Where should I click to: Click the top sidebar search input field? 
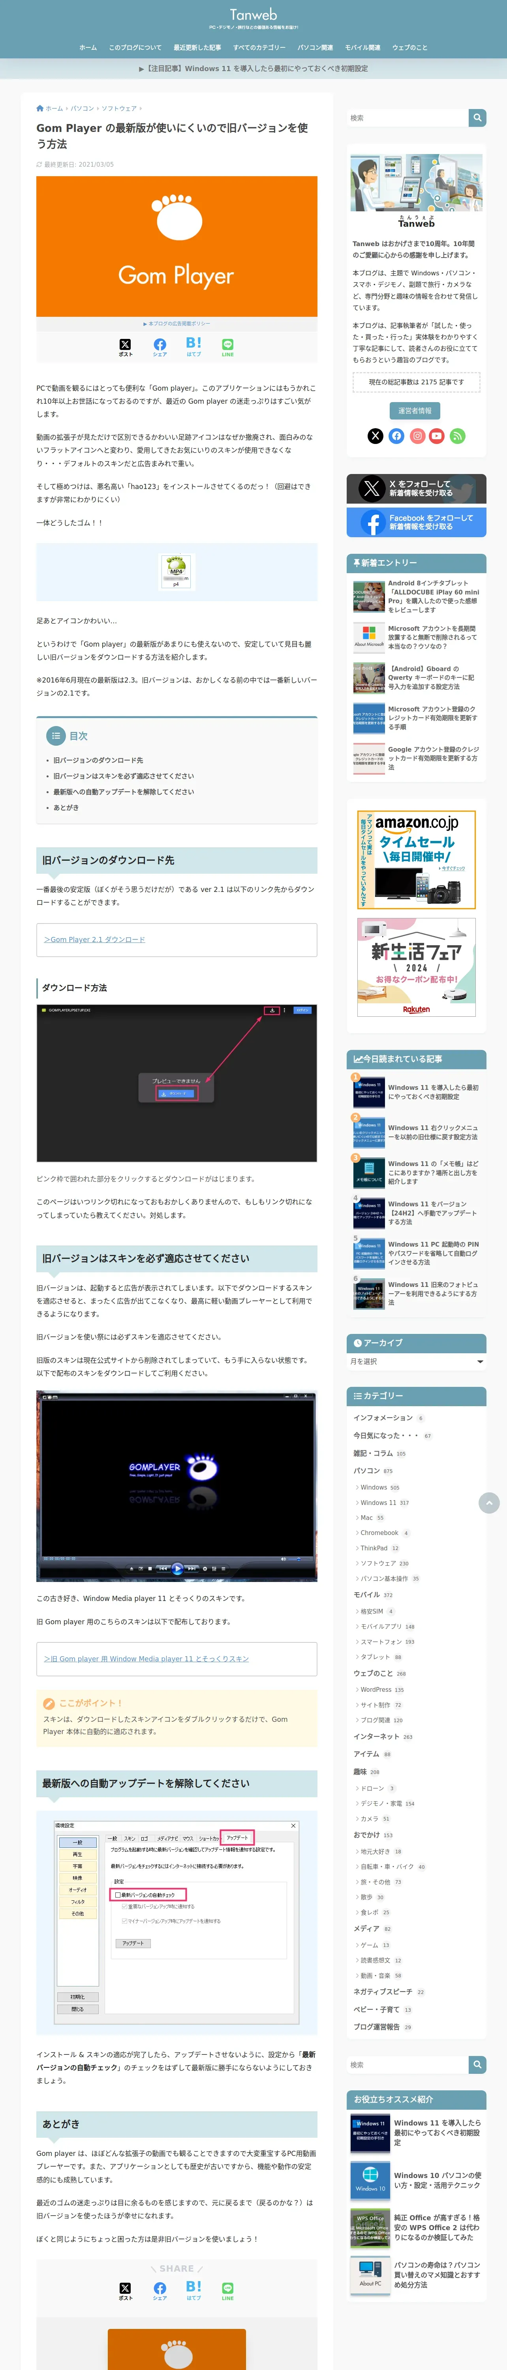pyautogui.click(x=407, y=118)
